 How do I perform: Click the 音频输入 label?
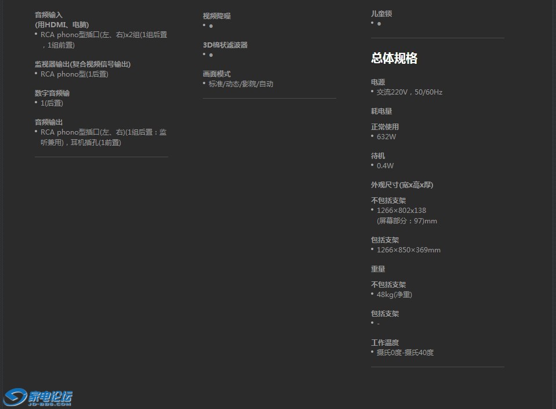[49, 15]
